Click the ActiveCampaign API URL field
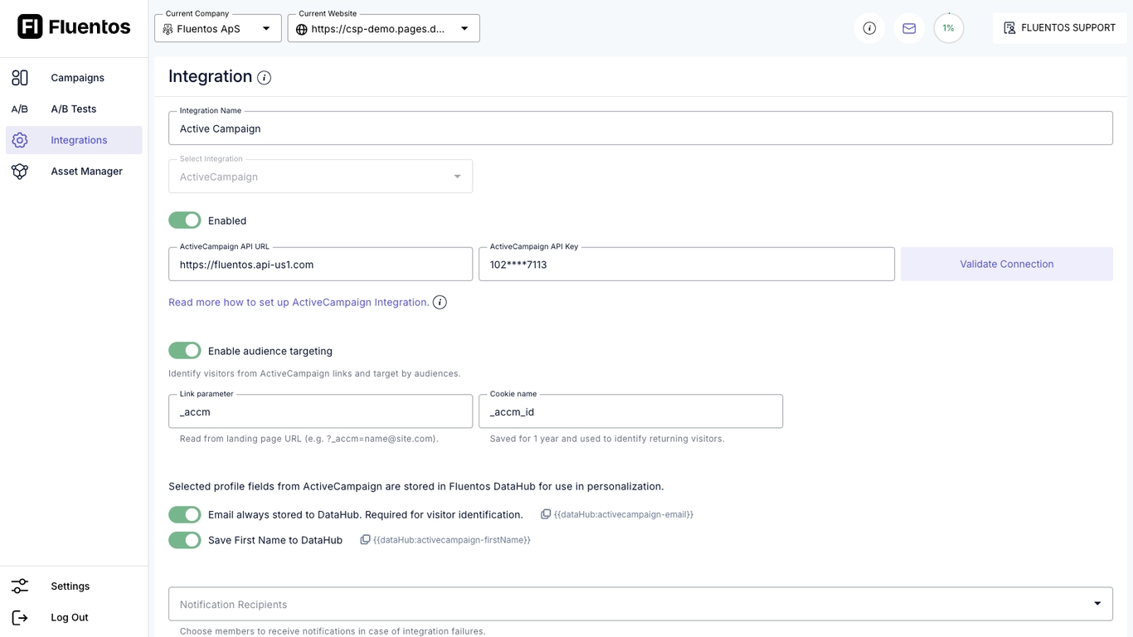1133x637 pixels. point(320,264)
